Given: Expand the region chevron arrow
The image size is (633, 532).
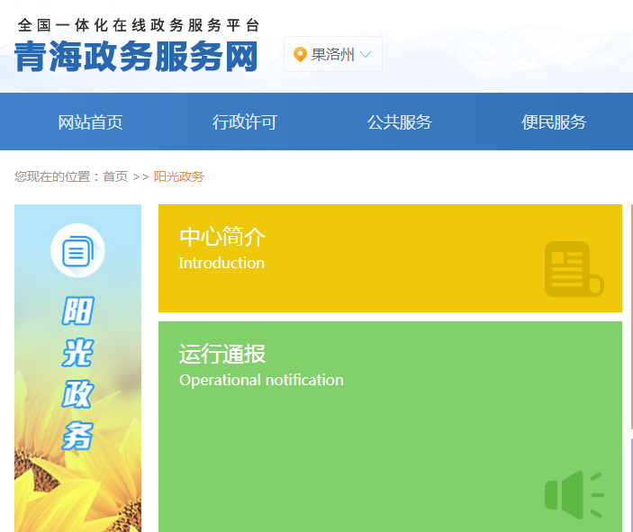Looking at the screenshot, I should [366, 55].
